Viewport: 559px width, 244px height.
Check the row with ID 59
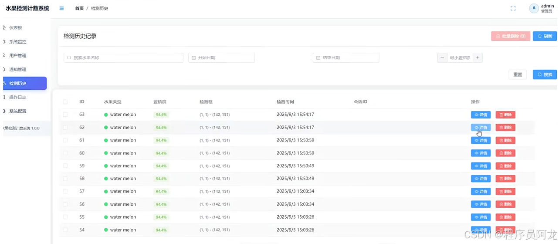(65, 166)
